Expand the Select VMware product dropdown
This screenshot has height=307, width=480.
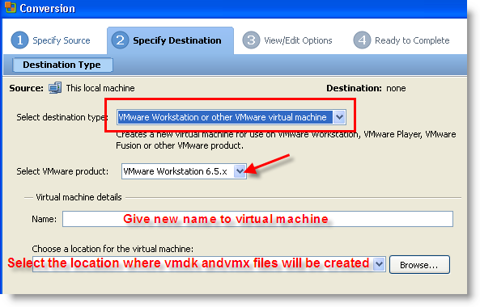coord(240,171)
